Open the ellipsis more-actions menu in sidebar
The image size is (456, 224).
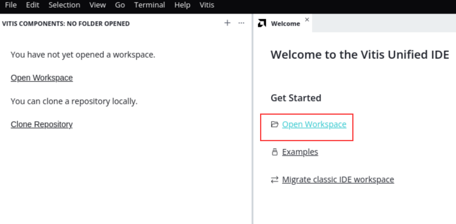pos(241,23)
